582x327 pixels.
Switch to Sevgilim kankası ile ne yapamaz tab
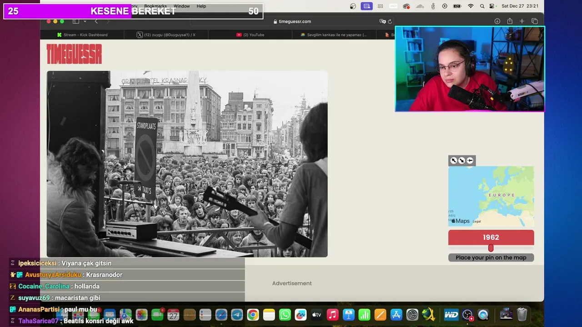(334, 35)
